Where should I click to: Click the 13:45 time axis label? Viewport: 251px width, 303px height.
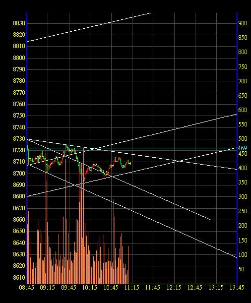[237, 288]
